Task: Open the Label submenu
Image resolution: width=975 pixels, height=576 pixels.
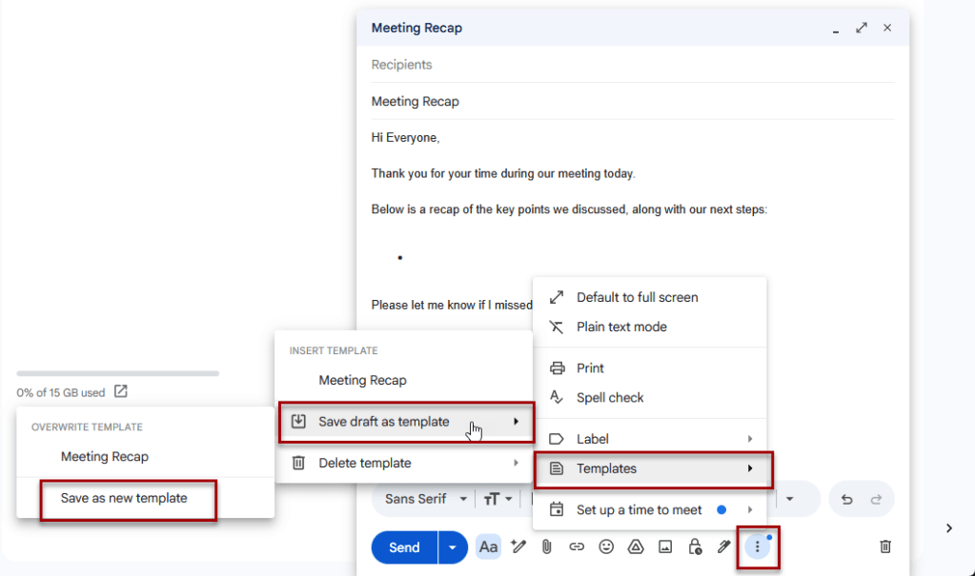Action: [650, 439]
